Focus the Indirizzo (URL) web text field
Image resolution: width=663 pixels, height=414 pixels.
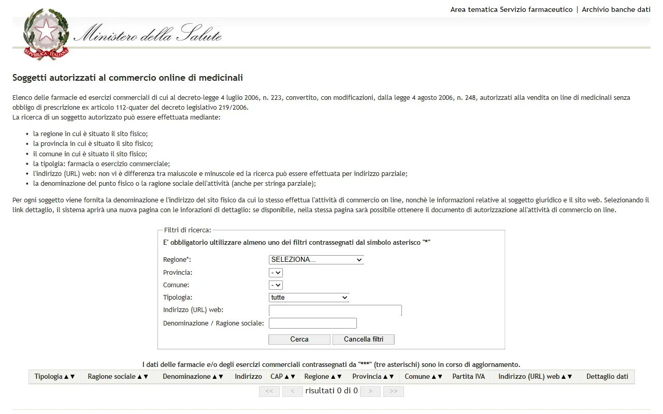tap(335, 310)
